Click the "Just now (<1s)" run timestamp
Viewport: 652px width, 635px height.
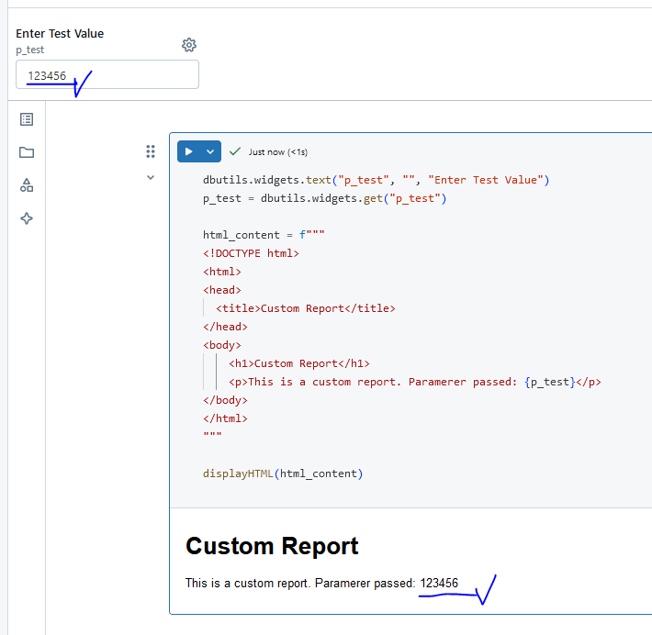[278, 151]
